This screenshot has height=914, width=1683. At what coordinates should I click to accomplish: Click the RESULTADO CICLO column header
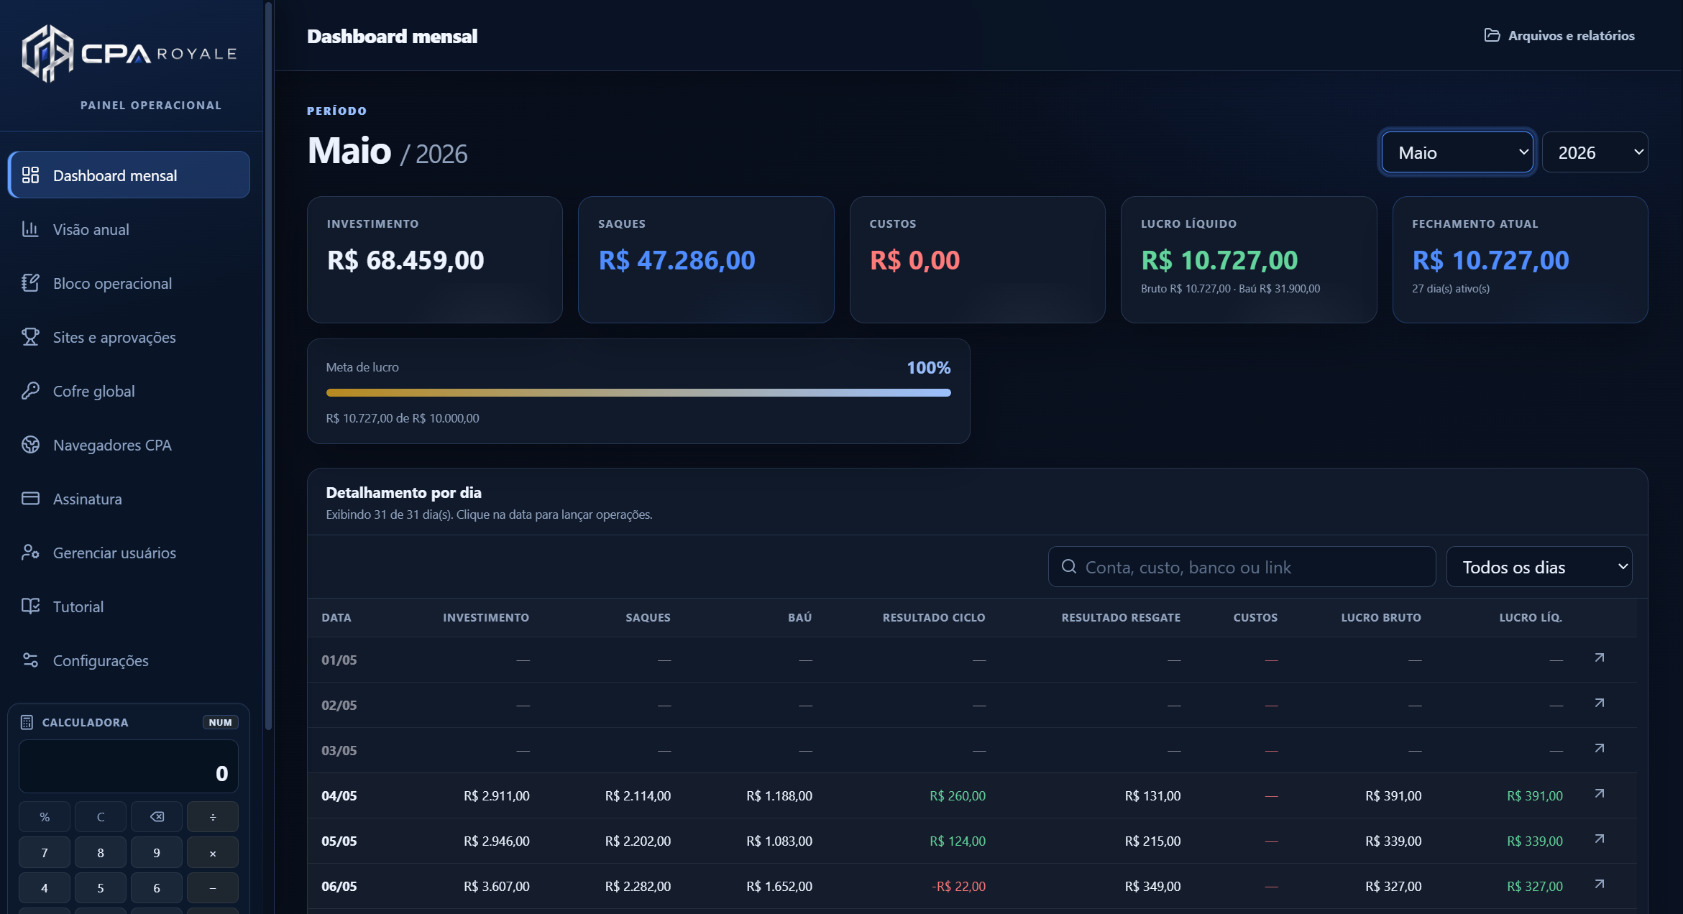point(934,617)
